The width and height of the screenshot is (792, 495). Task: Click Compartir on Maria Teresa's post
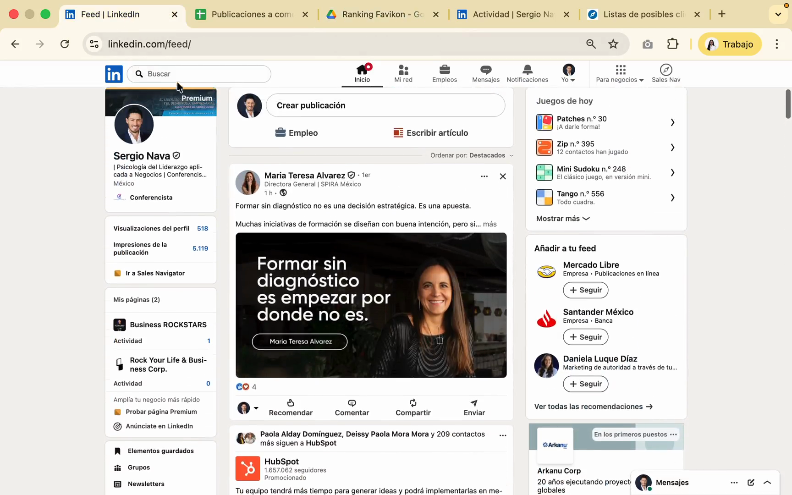[412, 407]
